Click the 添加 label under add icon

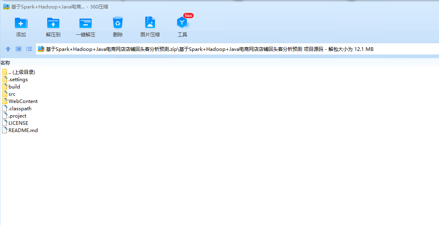tap(21, 35)
